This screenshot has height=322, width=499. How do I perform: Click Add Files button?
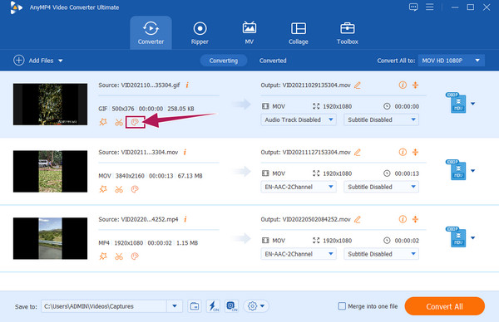pos(33,61)
